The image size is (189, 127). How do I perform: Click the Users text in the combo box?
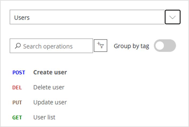[x=22, y=18]
